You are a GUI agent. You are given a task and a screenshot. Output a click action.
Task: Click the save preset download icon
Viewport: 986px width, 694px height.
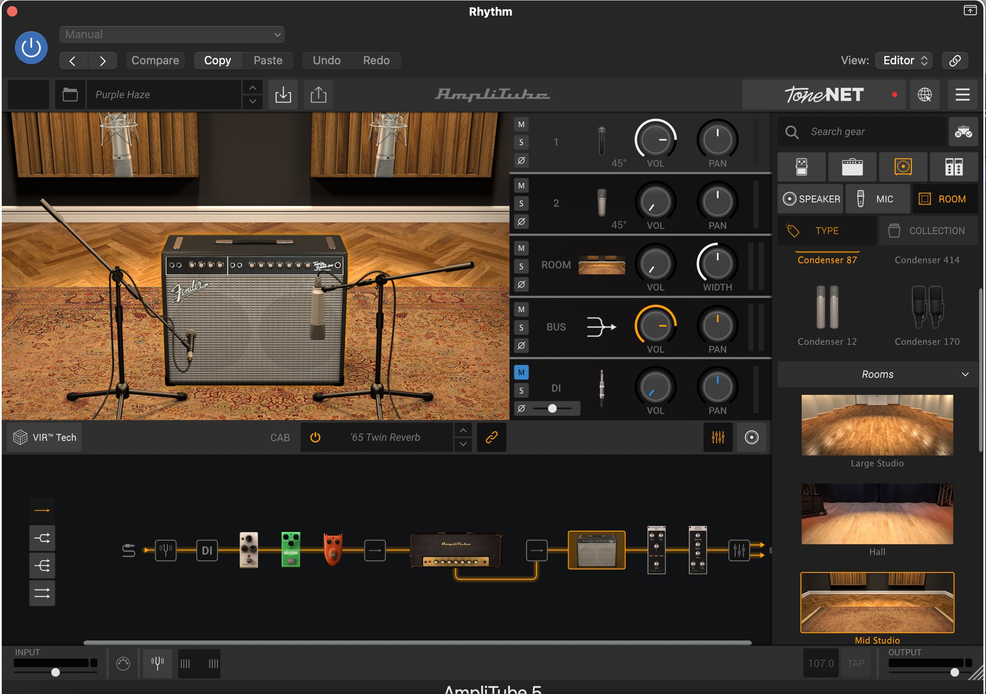coord(283,94)
